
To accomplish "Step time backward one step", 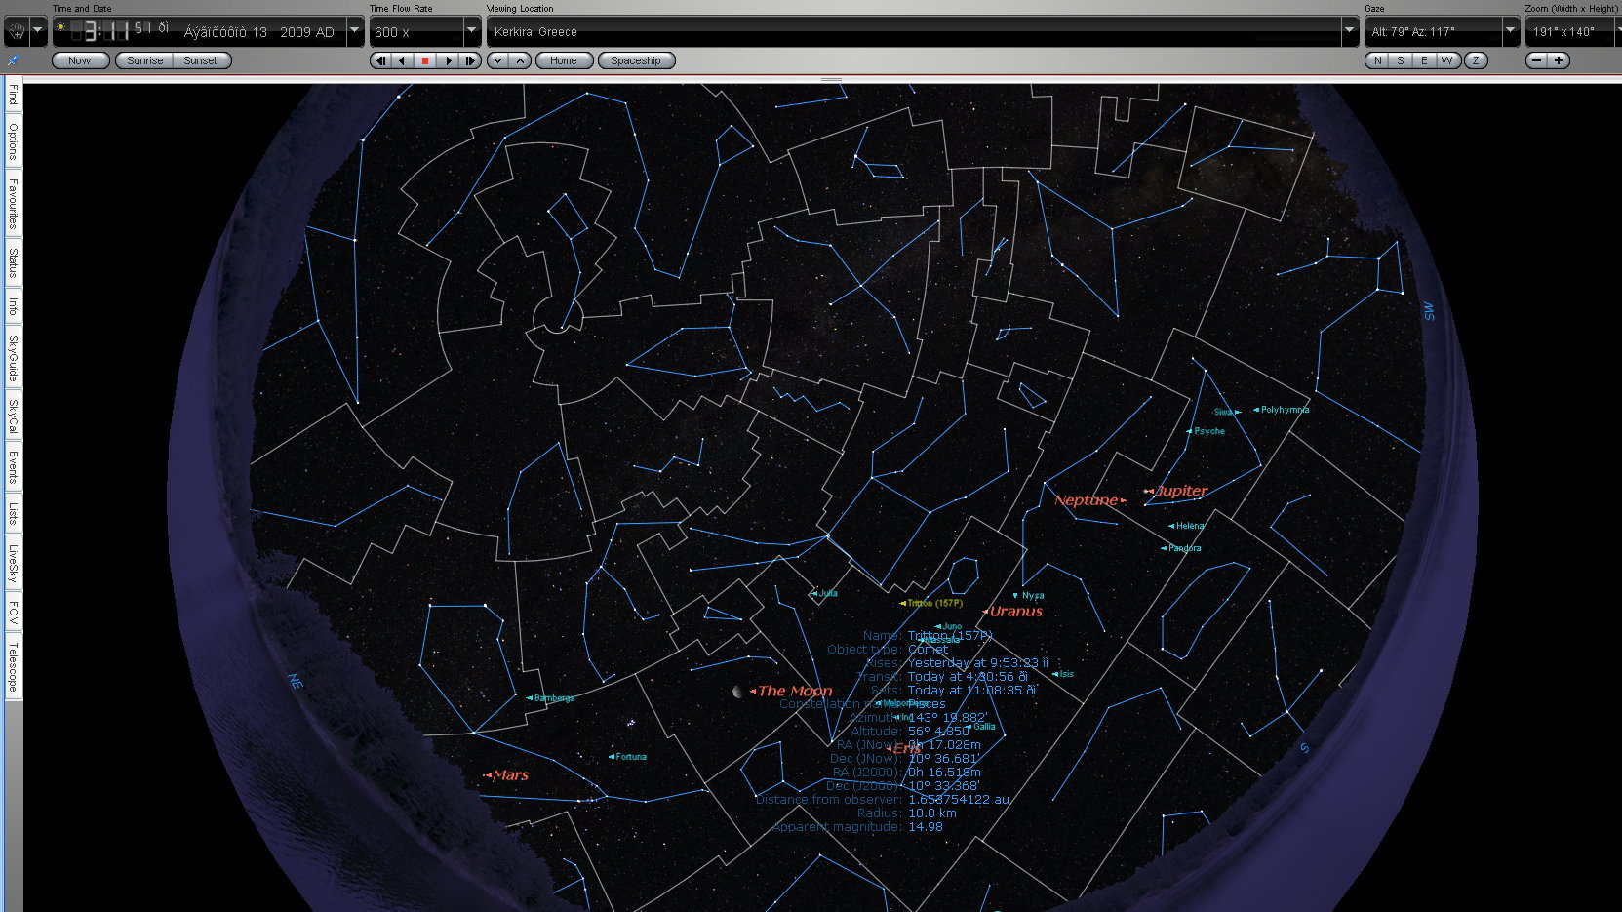I will [x=379, y=60].
